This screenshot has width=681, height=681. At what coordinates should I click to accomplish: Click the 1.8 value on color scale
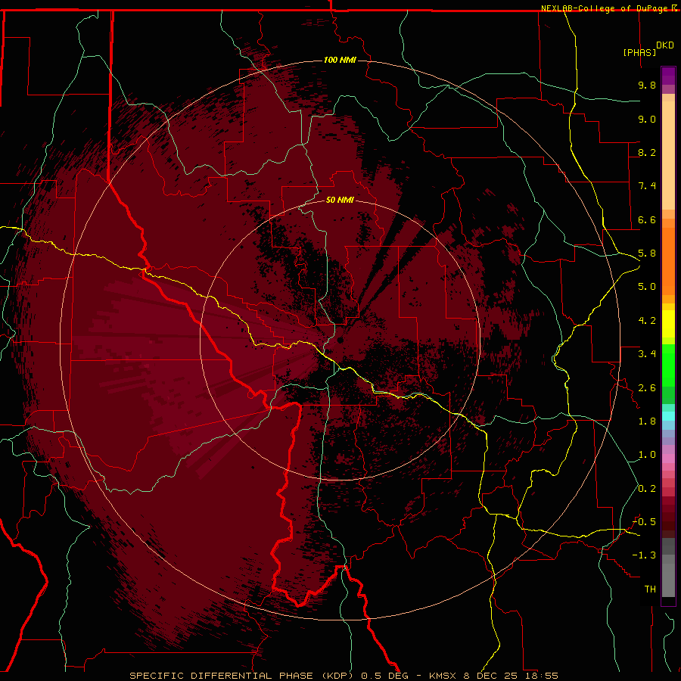[x=647, y=421]
